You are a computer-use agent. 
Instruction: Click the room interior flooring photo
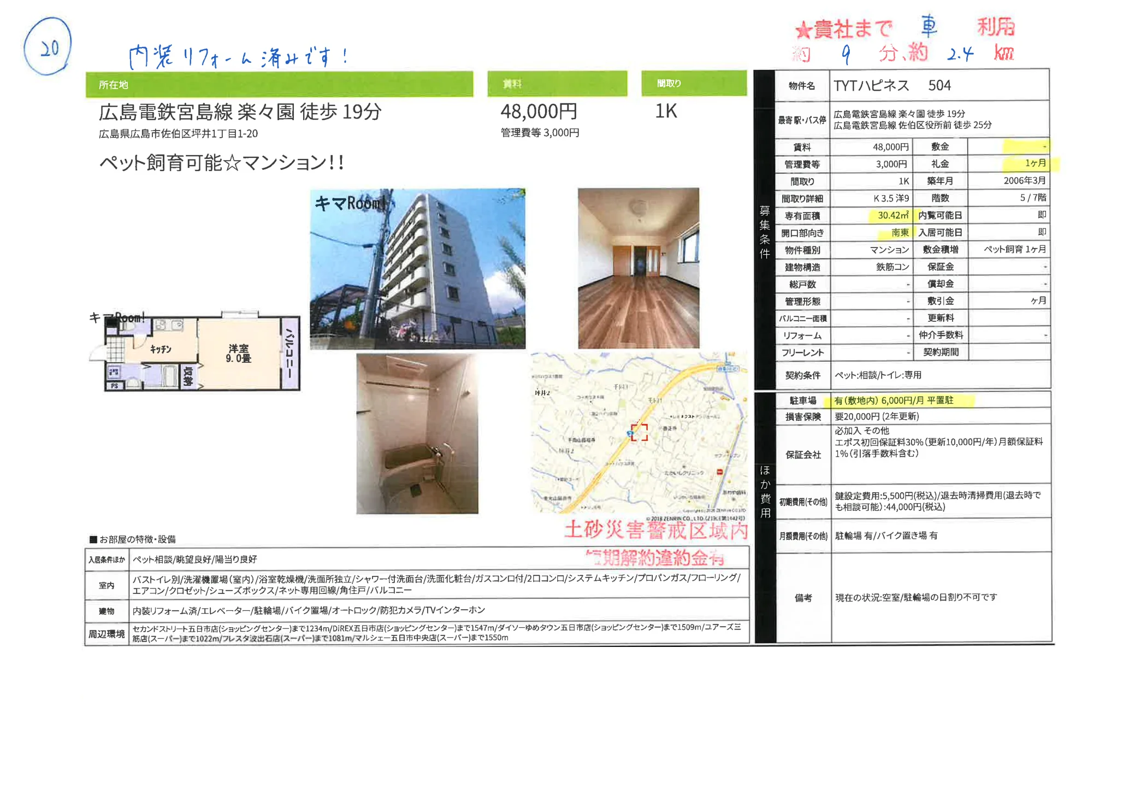(x=638, y=268)
